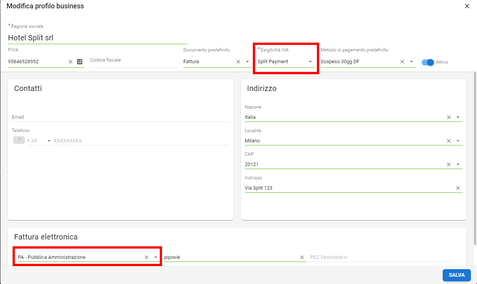Image resolution: width=477 pixels, height=284 pixels.
Task: Toggle the Attivo switch
Action: click(428, 62)
